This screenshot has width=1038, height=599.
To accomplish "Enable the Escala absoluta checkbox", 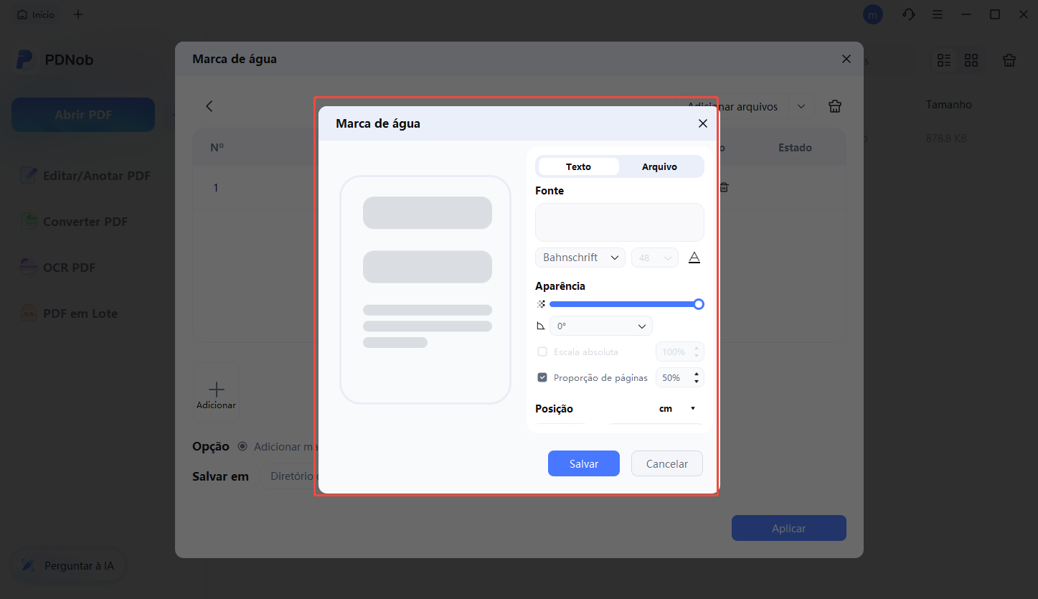I will 542,352.
